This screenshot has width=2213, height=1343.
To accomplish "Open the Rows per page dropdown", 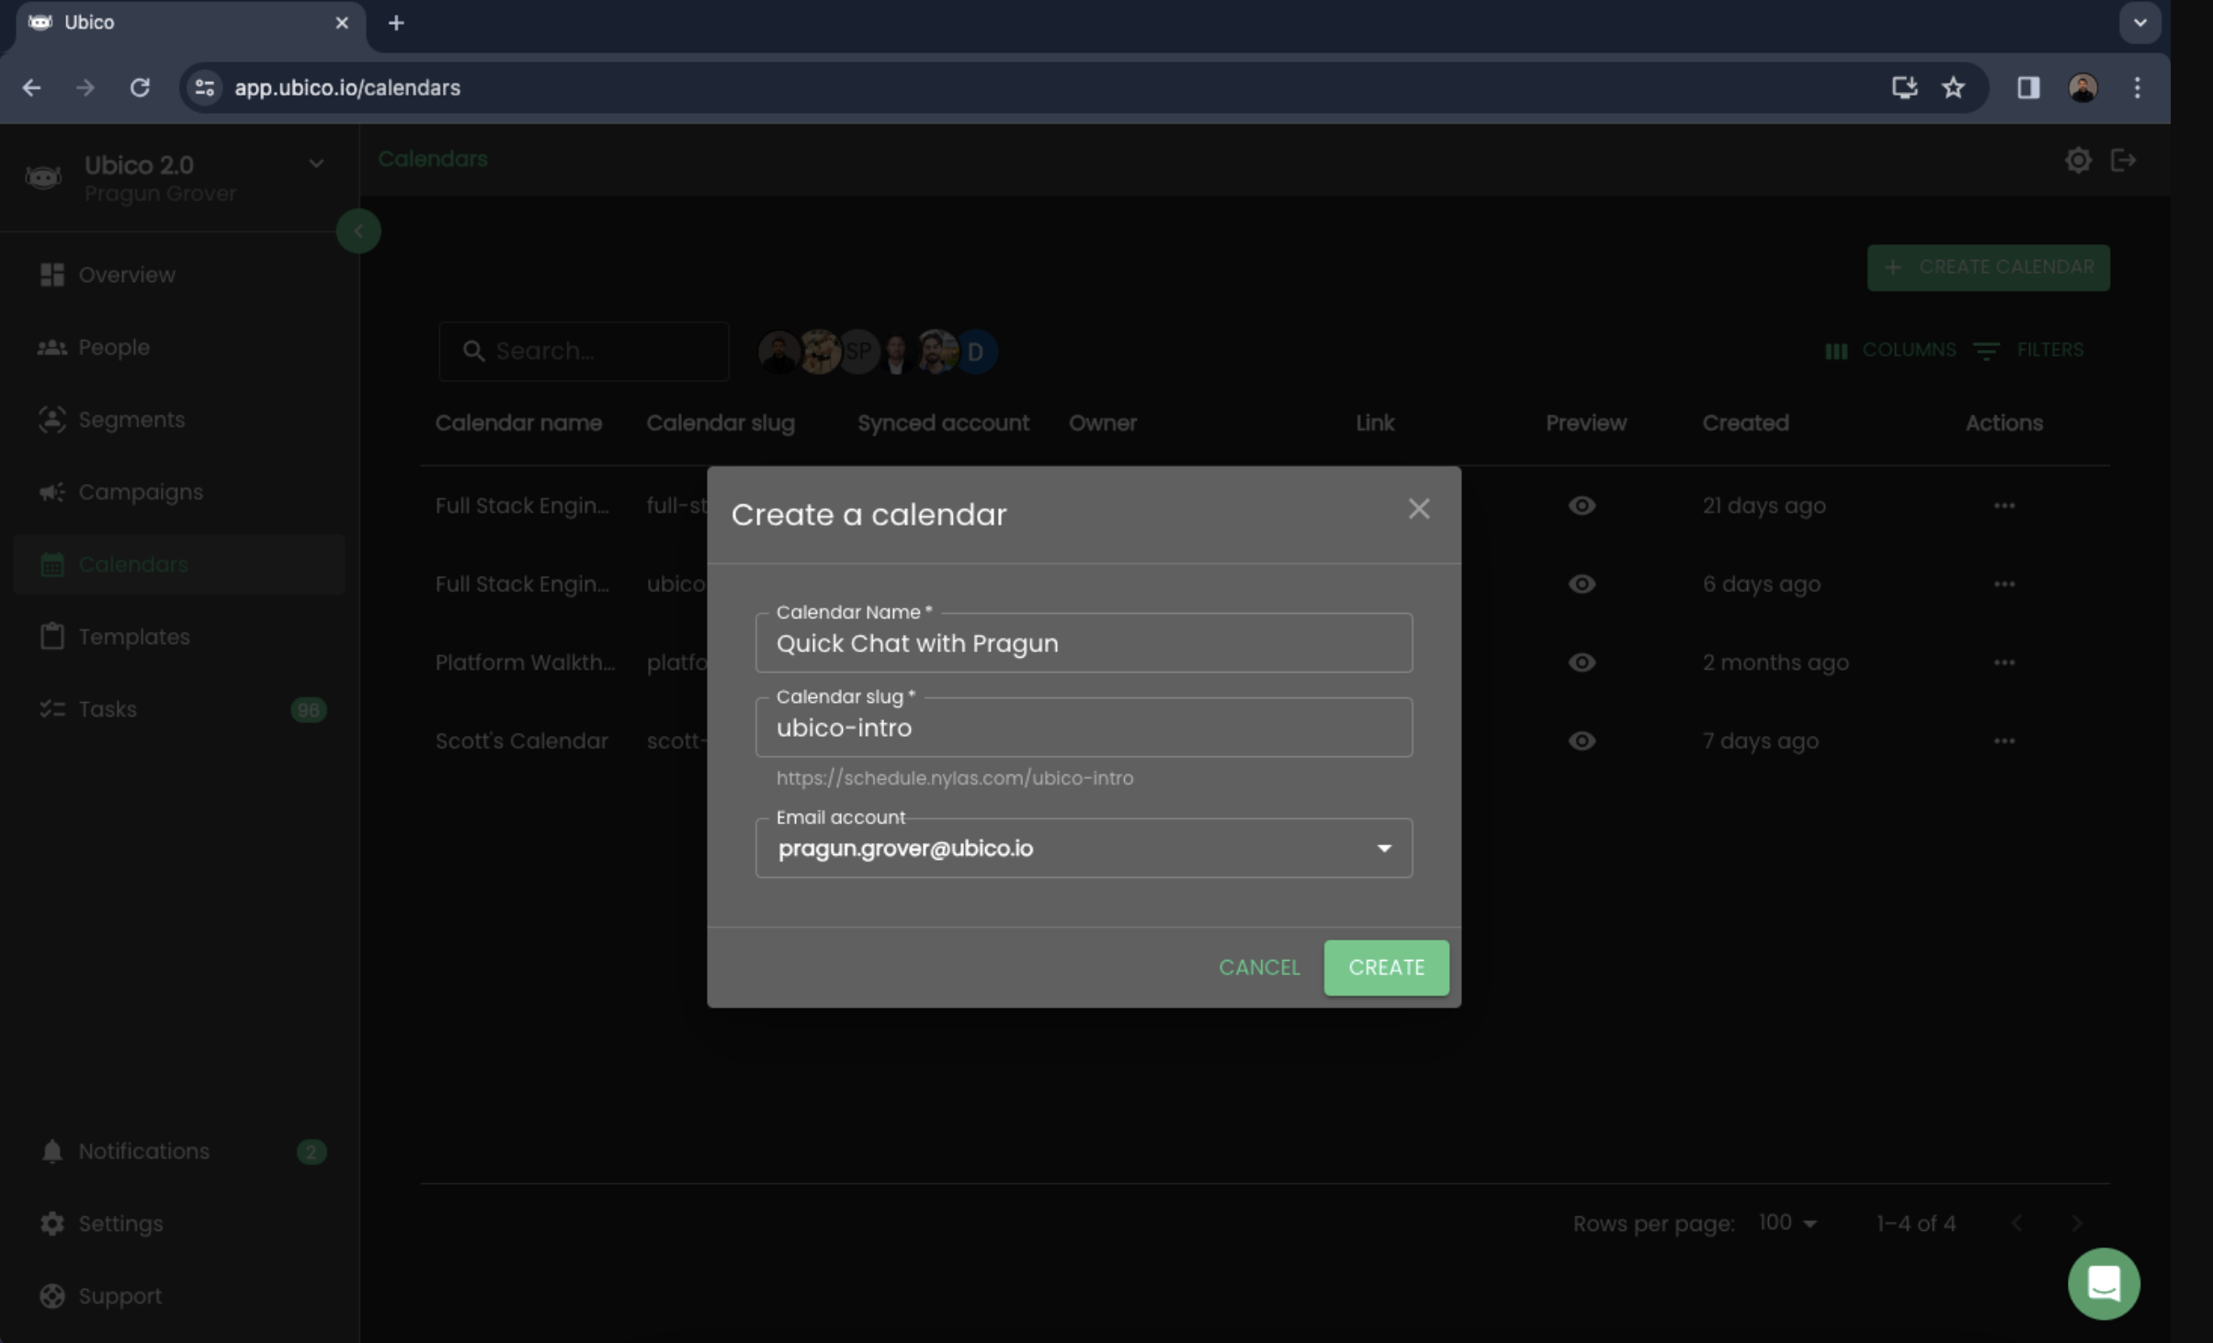I will coord(1787,1223).
